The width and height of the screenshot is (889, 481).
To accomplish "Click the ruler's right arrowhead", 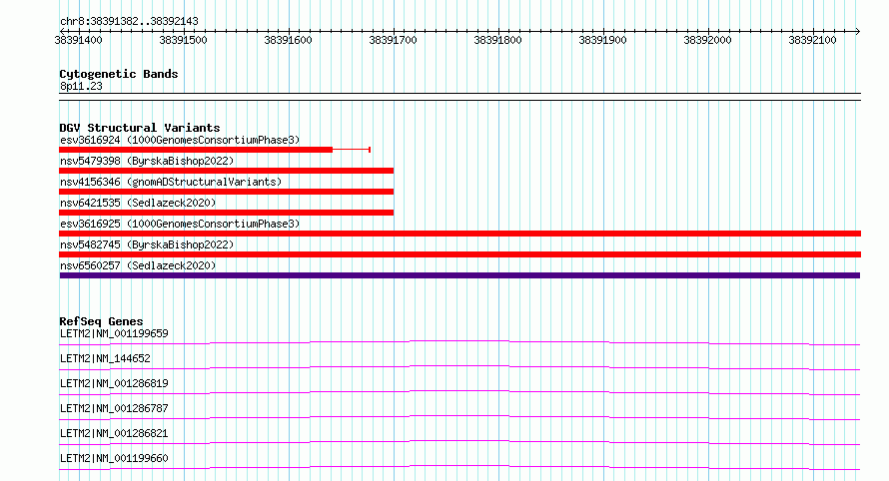I will [x=858, y=32].
